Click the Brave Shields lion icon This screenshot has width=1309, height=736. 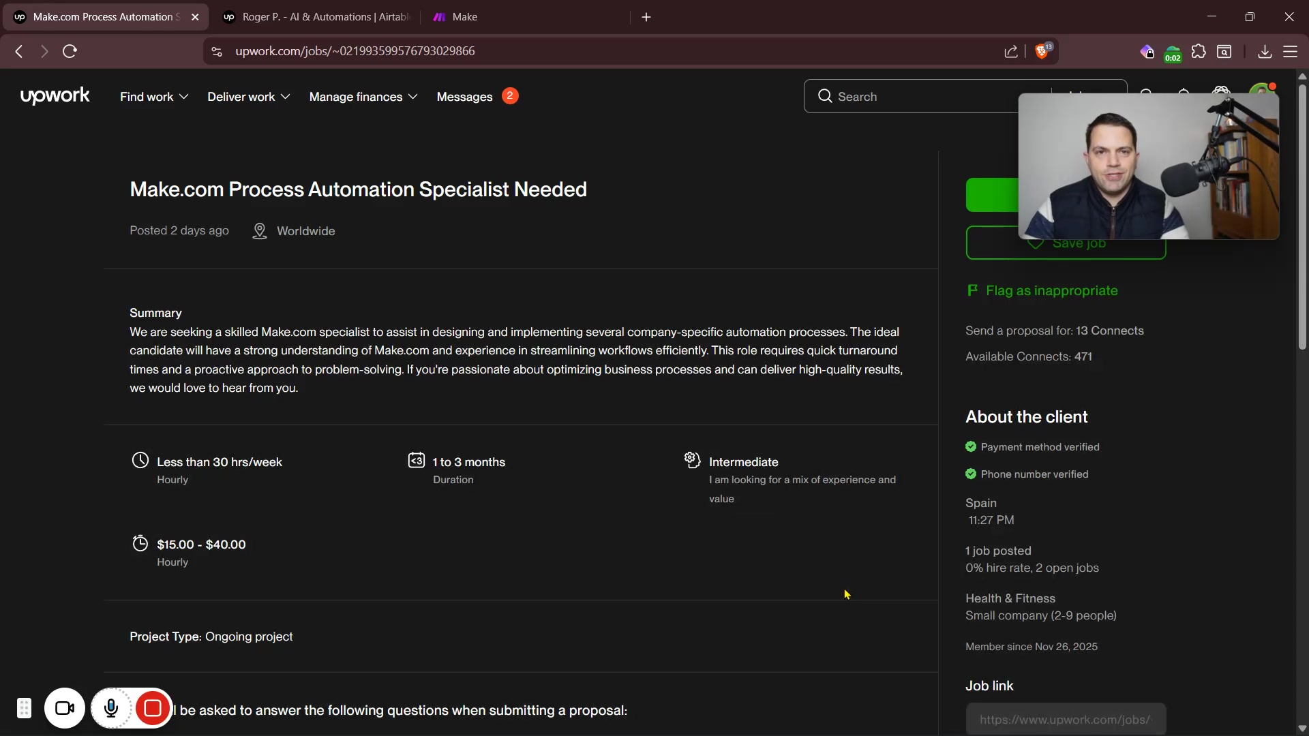click(1042, 51)
